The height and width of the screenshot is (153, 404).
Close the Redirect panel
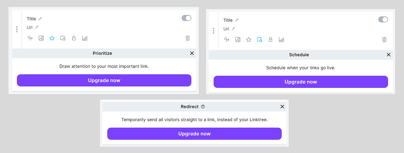[x=282, y=107]
